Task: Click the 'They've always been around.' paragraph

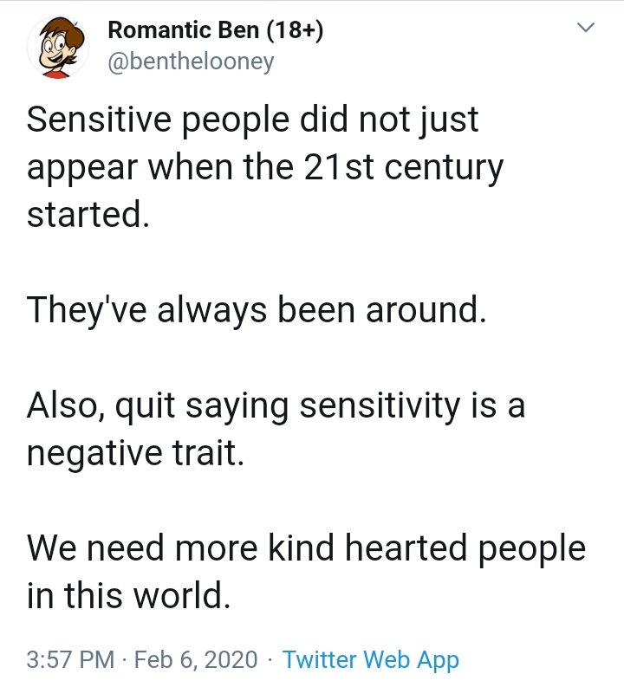Action: click(257, 310)
